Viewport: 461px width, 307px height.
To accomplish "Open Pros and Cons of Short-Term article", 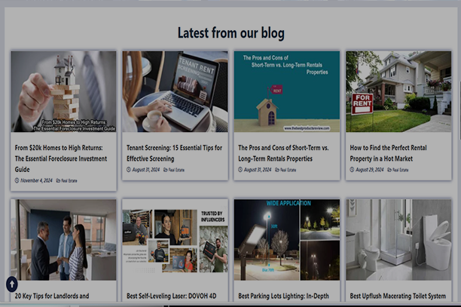I will (283, 153).
